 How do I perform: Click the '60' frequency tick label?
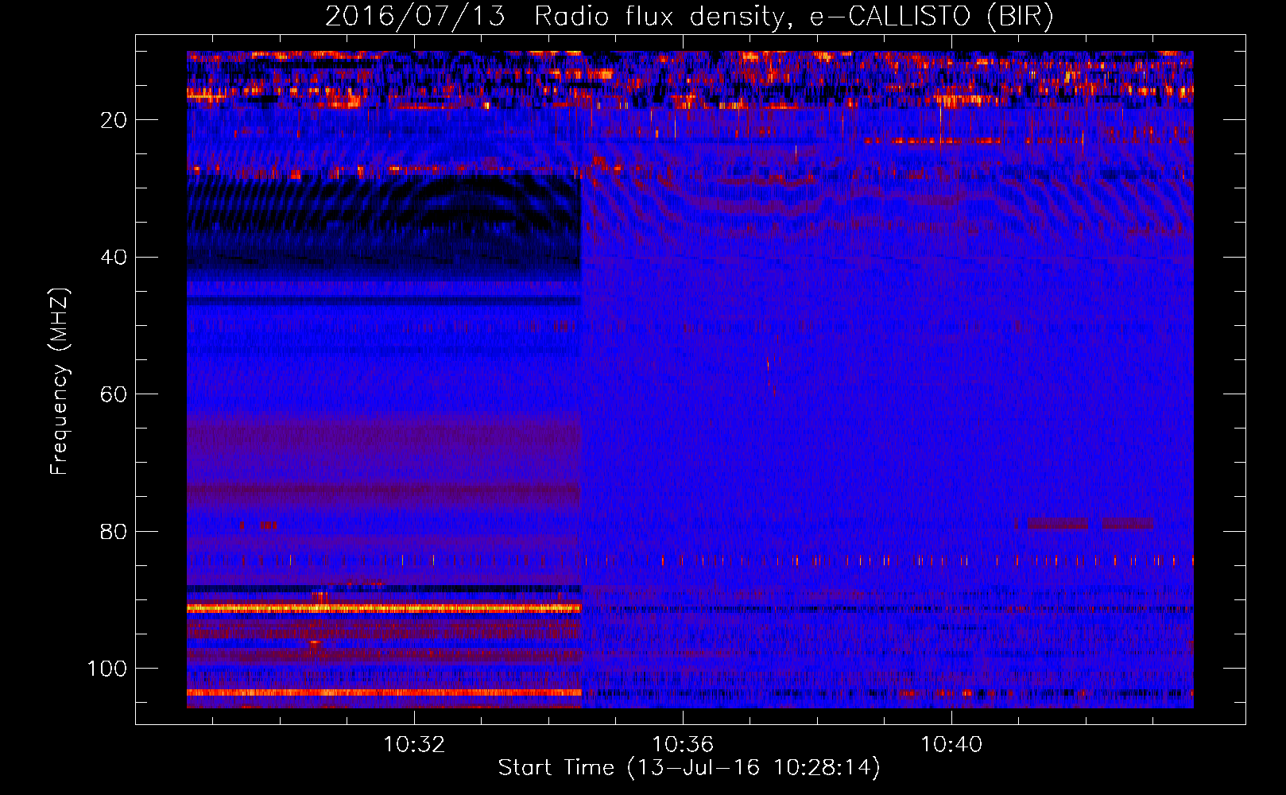(114, 394)
